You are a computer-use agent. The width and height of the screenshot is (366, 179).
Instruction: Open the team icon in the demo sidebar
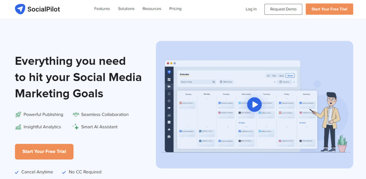tap(169, 129)
